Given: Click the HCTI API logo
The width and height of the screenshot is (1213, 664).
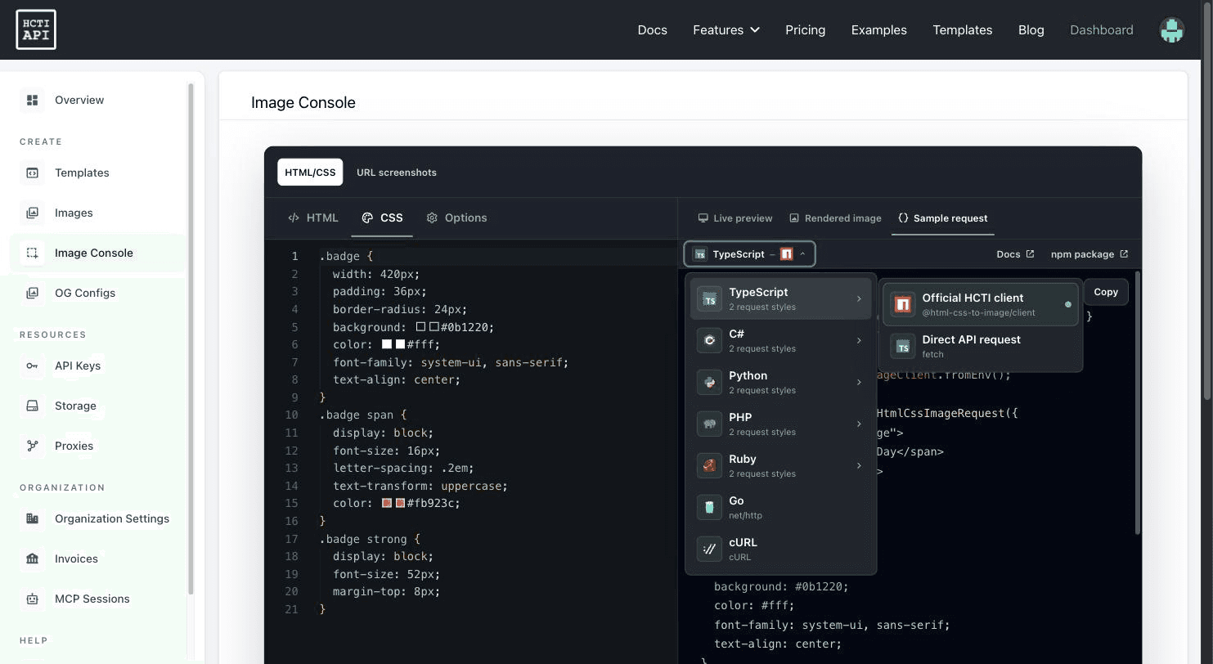Looking at the screenshot, I should tap(36, 29).
